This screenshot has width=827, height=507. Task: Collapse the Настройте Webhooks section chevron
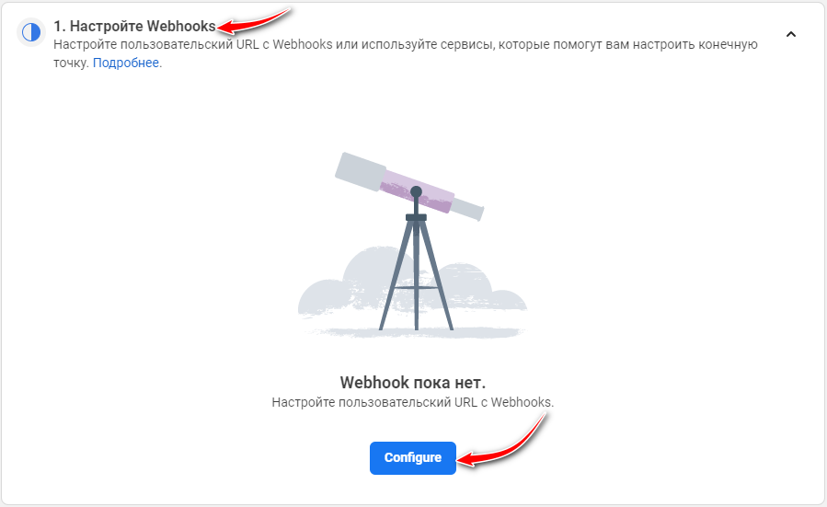[x=790, y=34]
